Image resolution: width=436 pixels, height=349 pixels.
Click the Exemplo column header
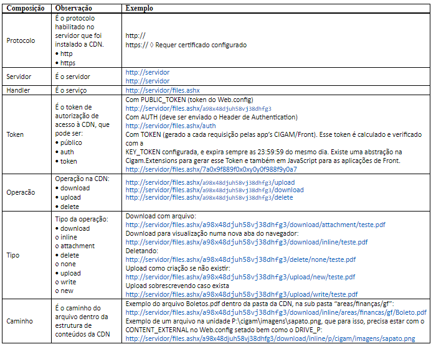pyautogui.click(x=140, y=8)
